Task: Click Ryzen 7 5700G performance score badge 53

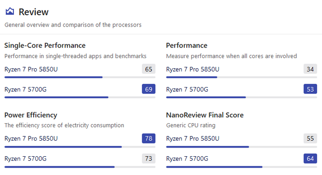Action: pos(310,89)
